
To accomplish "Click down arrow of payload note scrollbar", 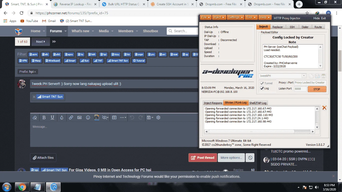I will [x=320, y=66].
